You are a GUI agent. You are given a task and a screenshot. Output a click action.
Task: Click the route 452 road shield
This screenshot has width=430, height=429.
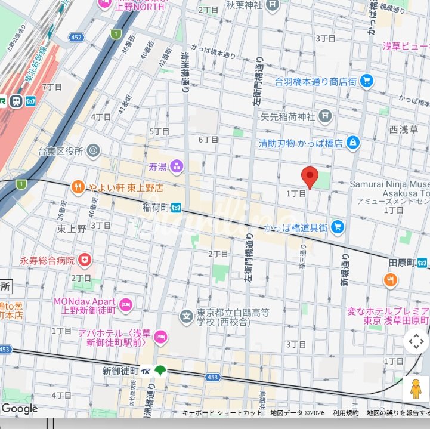coord(76,38)
